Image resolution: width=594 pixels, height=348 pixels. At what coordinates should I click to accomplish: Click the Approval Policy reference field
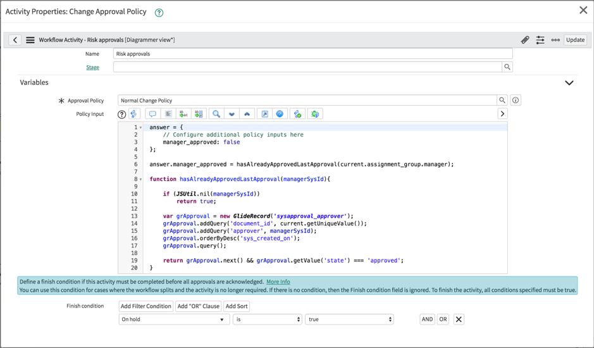click(x=307, y=101)
